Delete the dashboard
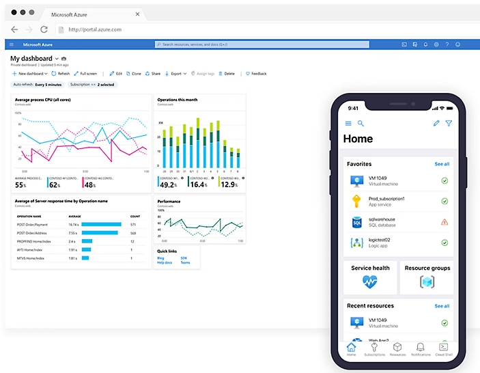 [227, 74]
